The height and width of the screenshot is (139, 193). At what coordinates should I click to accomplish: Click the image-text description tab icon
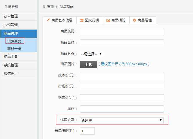coord(82,20)
